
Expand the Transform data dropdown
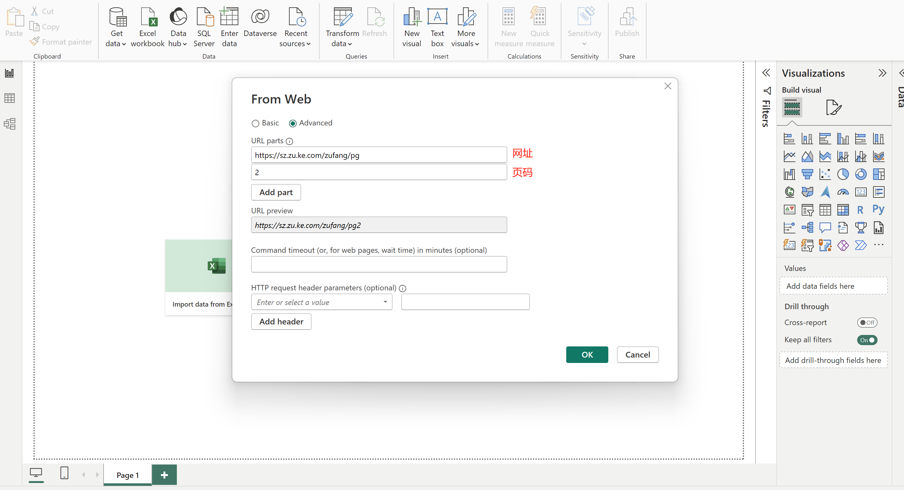coord(342,43)
